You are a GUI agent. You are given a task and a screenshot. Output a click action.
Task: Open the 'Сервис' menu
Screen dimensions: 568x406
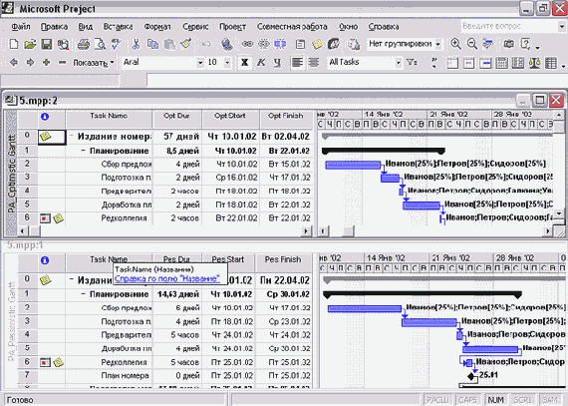tap(195, 27)
